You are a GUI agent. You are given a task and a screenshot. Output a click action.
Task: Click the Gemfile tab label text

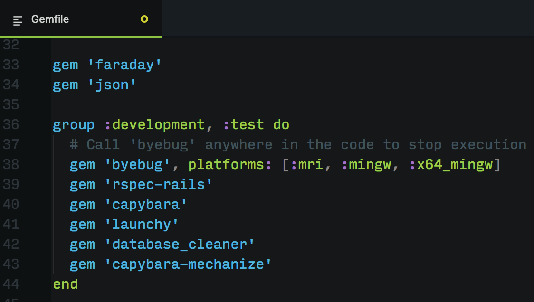click(x=50, y=19)
